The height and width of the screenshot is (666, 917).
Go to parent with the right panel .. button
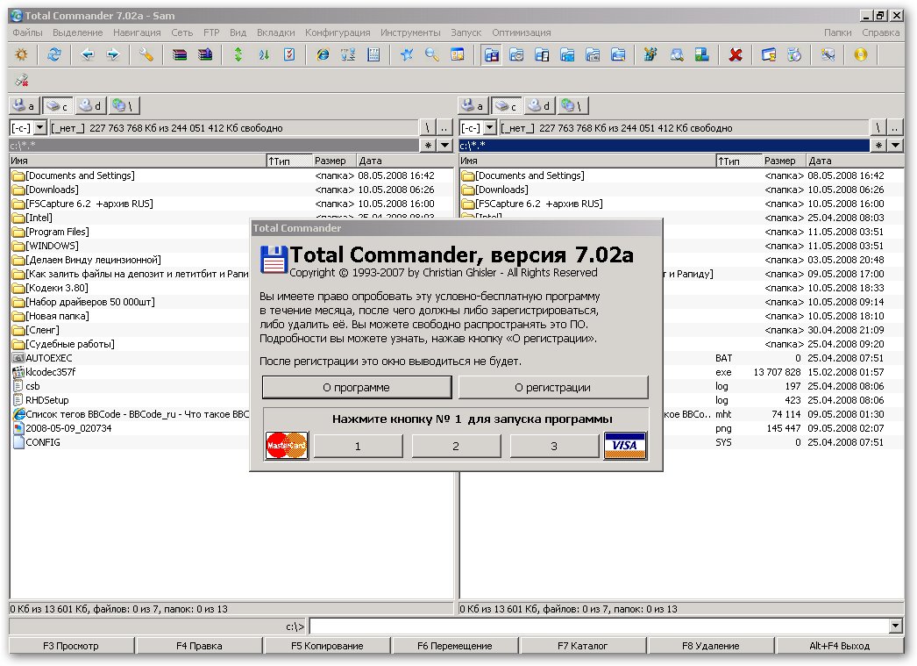coord(895,127)
